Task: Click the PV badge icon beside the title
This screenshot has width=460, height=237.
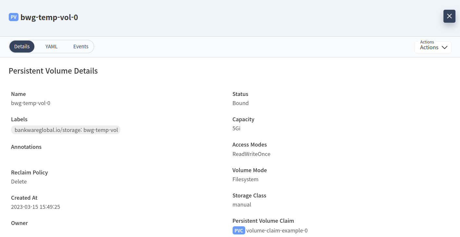Action: click(x=14, y=17)
